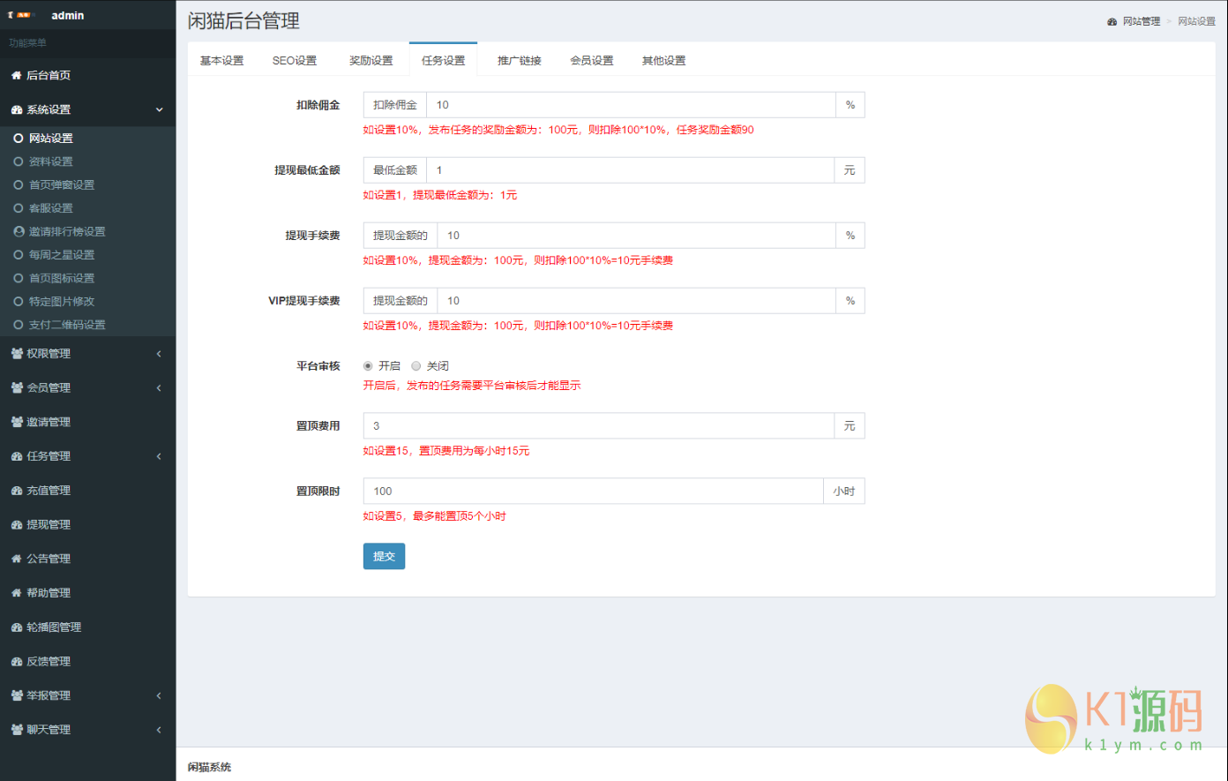Image resolution: width=1228 pixels, height=781 pixels.
Task: Click the breadcrumb dashboard icon beside 网站管理
Action: pyautogui.click(x=1112, y=21)
